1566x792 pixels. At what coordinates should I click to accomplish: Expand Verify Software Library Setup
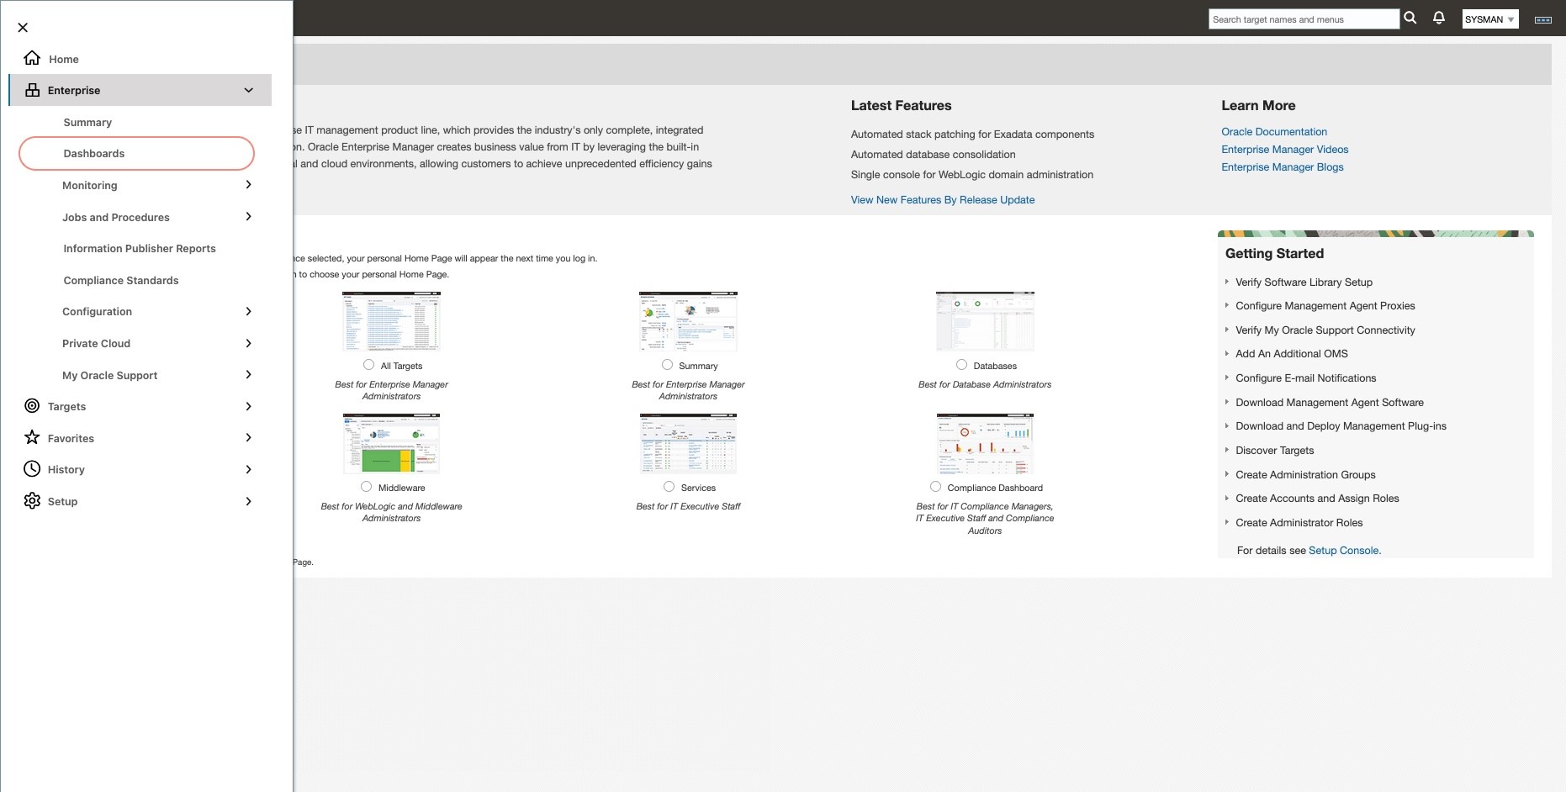pyautogui.click(x=1227, y=282)
